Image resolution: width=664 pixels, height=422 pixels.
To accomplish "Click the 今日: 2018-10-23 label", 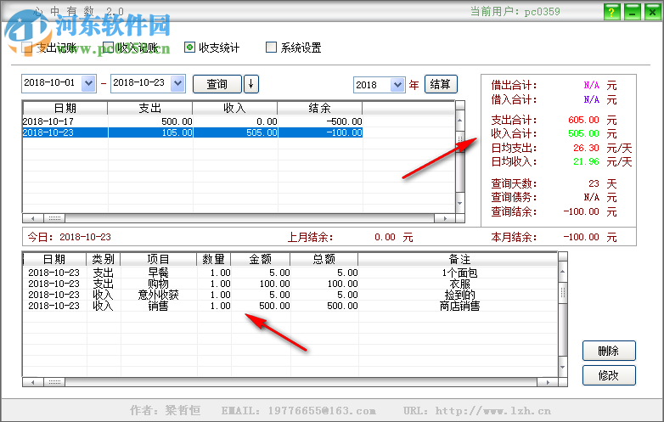I will point(69,237).
